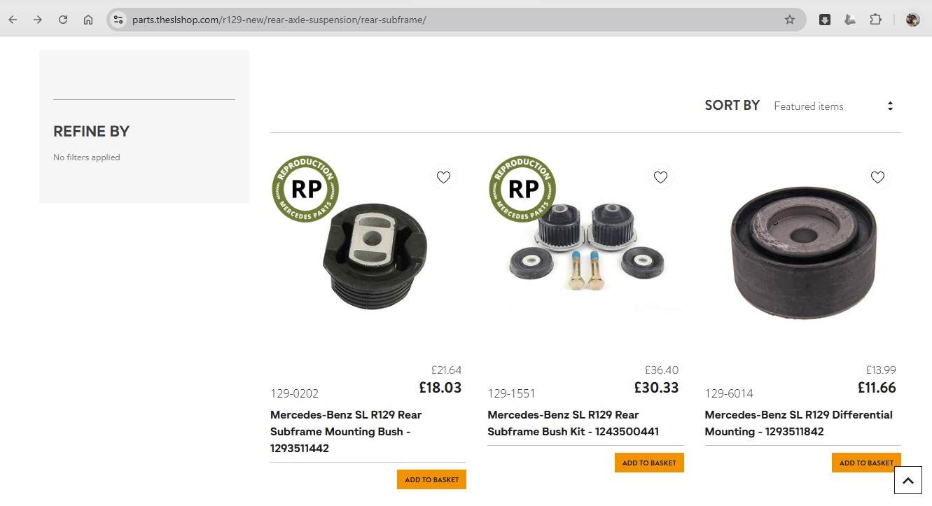Bookmark this page with the star icon
The image size is (932, 506).
790,20
